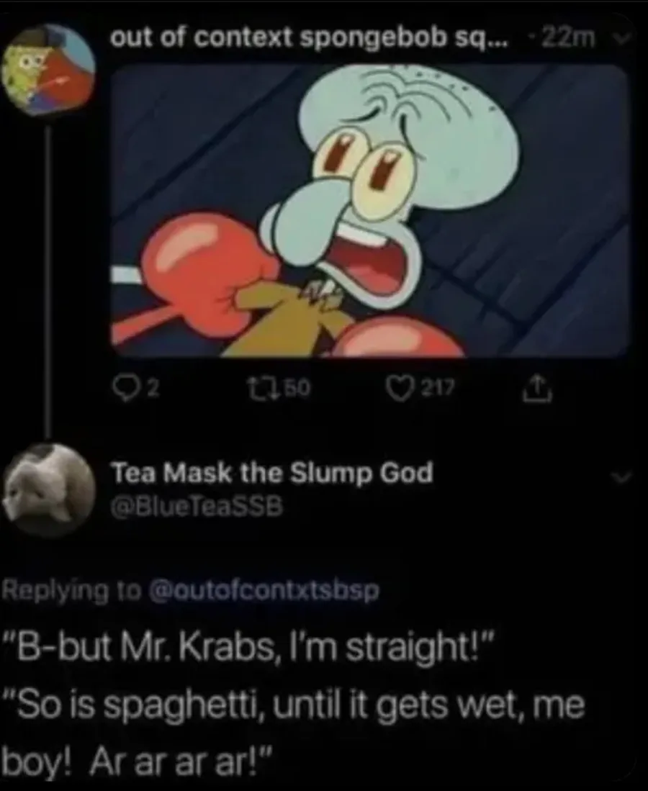The height and width of the screenshot is (791, 648).
Task: Open Tea Mask the Slump God avatar
Action: coord(50,491)
